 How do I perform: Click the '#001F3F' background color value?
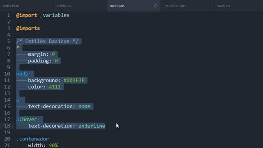click(x=74, y=80)
